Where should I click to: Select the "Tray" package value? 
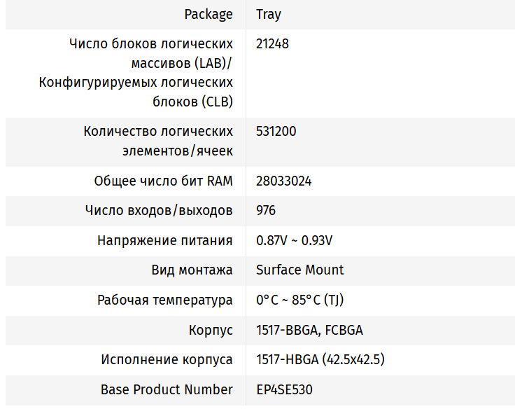269,14
